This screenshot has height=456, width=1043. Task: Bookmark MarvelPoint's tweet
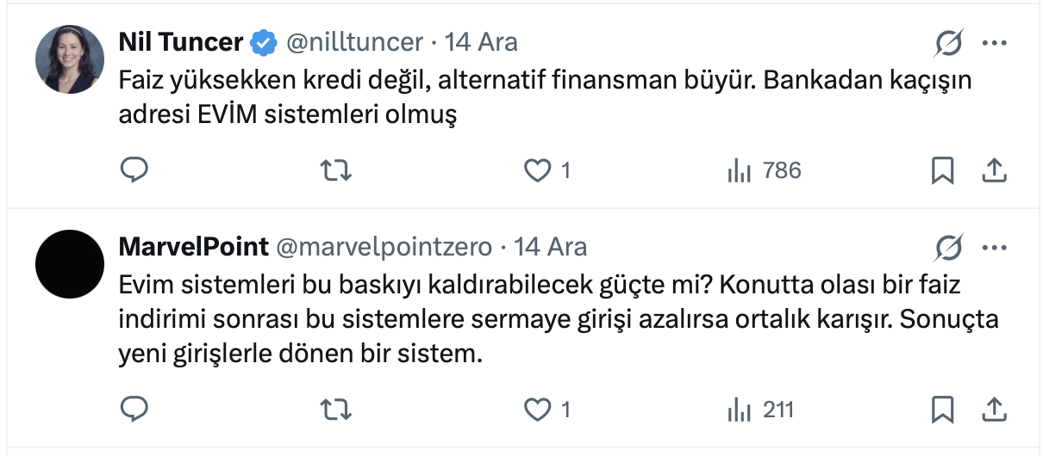click(942, 410)
